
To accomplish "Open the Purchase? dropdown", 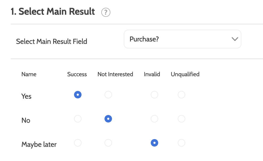I will click(182, 39).
